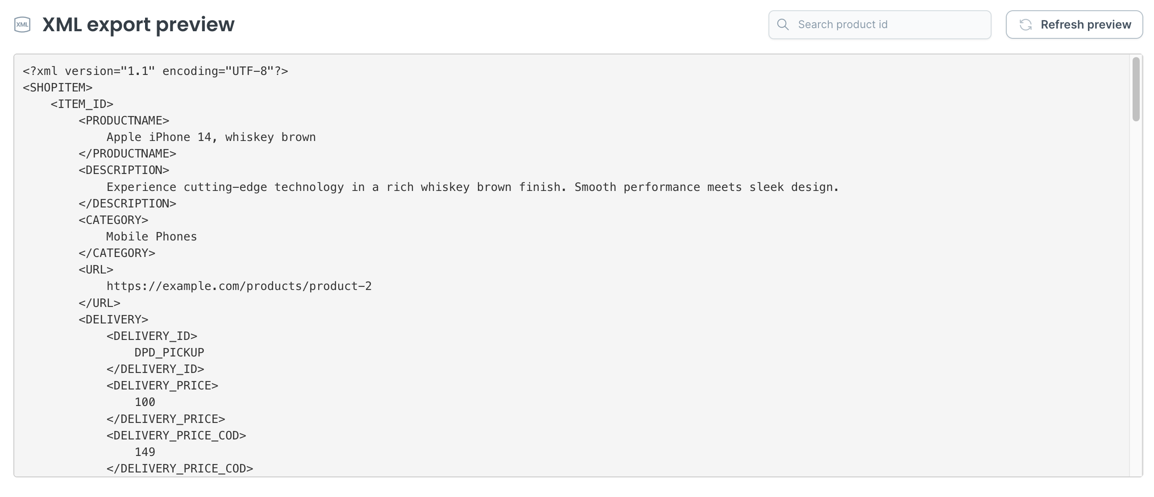Click the Apple iPhone 14 product name text
The width and height of the screenshot is (1154, 497).
click(x=211, y=137)
